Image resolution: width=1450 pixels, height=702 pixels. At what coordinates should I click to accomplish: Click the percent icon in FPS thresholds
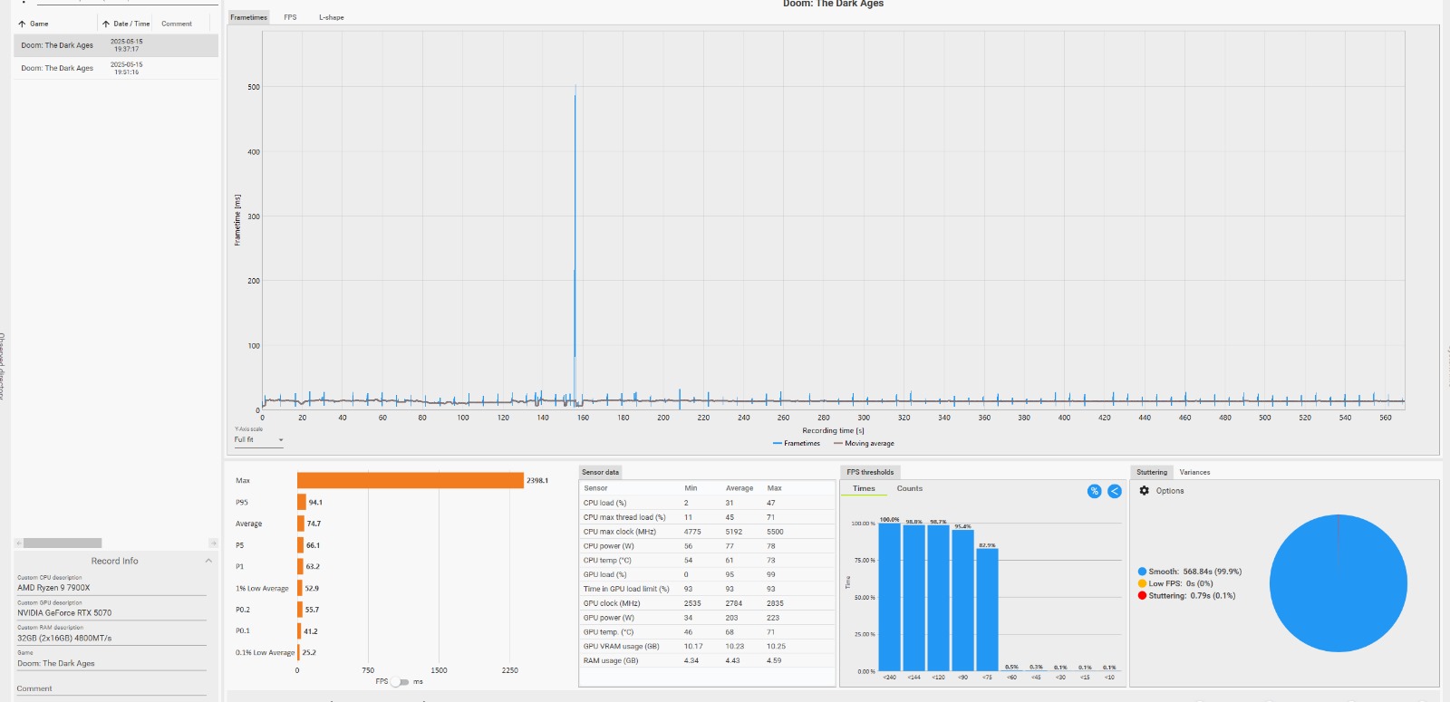click(1094, 491)
